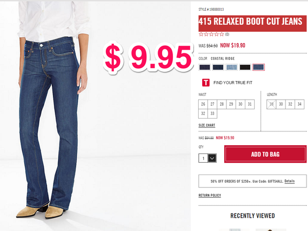Select the crossed-out length 28 option
Viewport: 308px width, 231px height.
[272, 104]
